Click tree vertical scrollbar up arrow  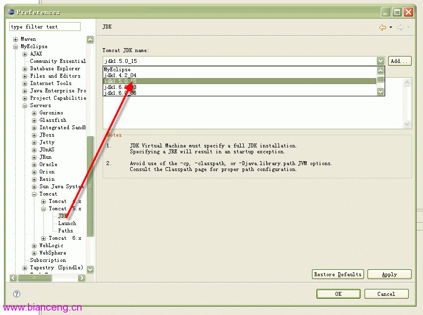tap(90, 39)
